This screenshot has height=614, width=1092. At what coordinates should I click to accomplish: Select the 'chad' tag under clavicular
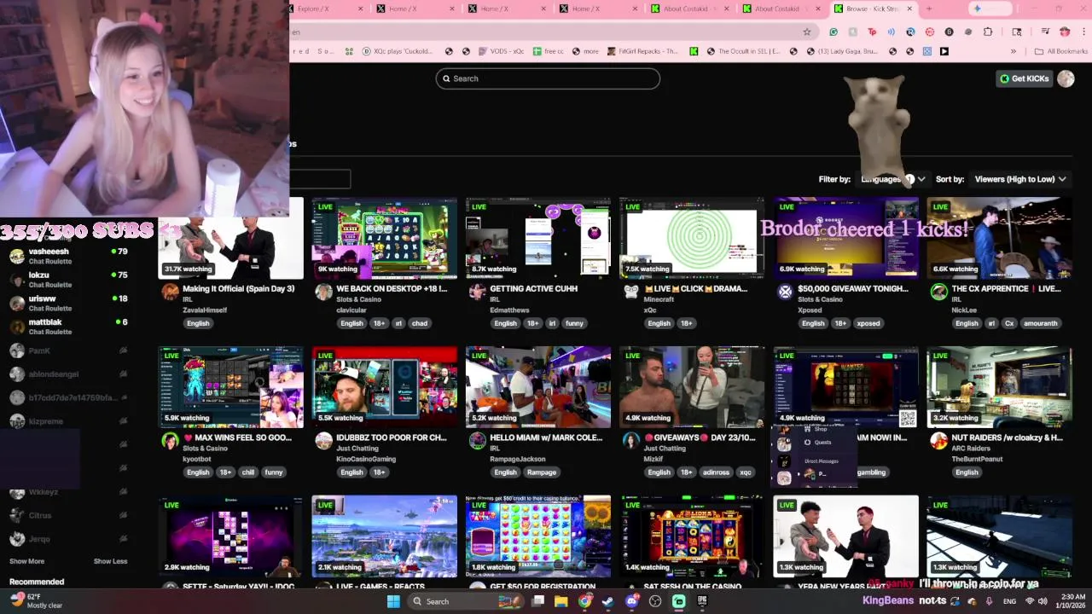tap(419, 323)
